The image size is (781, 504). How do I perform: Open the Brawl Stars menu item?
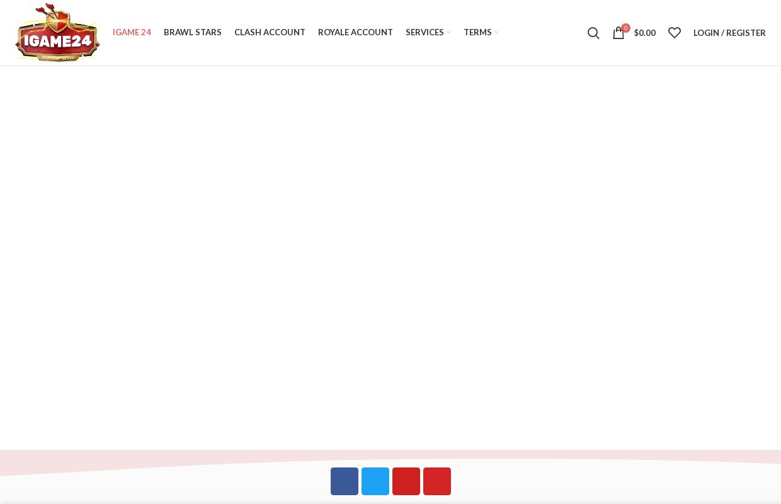pos(193,32)
